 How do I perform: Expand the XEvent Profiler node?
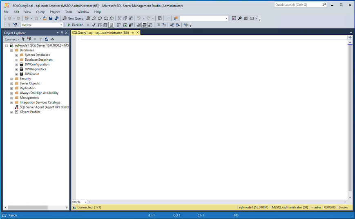11,112
